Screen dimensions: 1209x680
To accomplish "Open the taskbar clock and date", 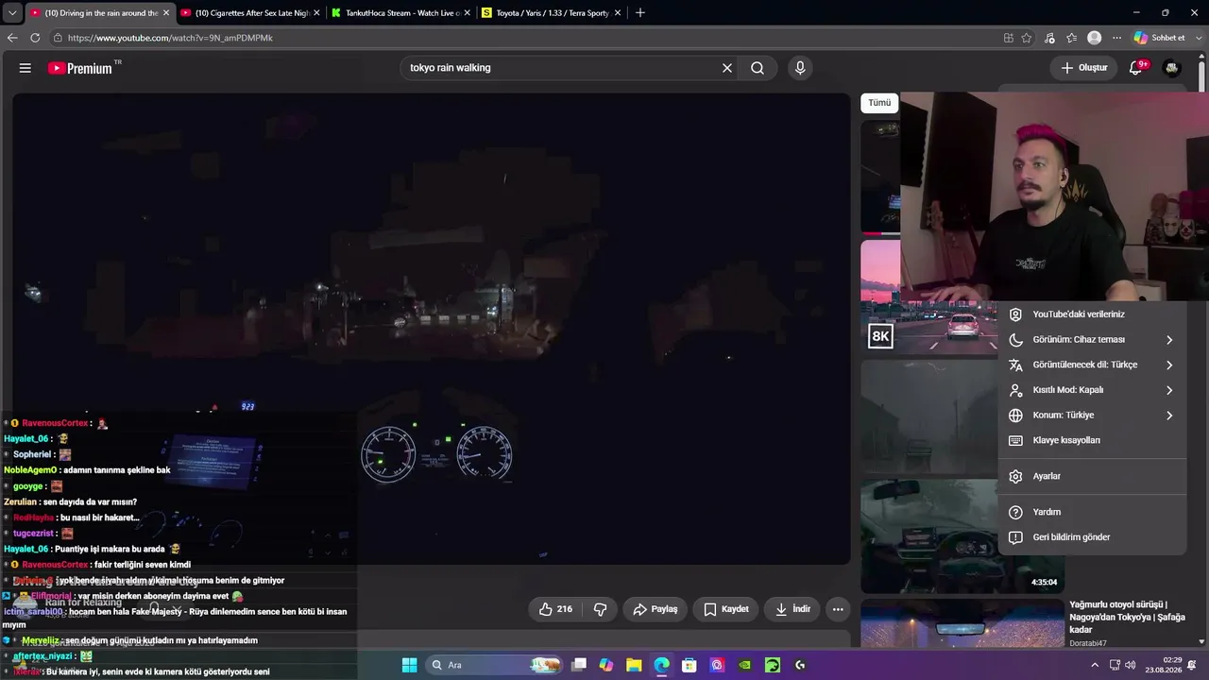I will (x=1162, y=665).
